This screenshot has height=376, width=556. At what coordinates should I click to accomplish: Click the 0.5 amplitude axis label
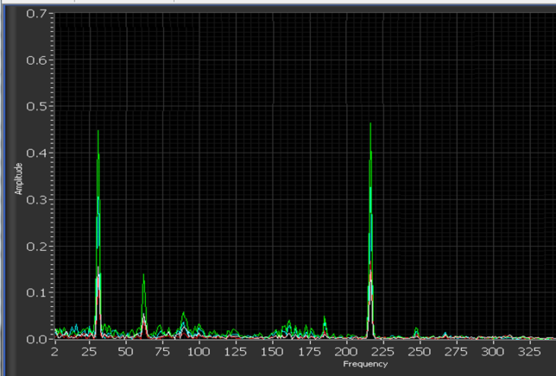point(36,106)
